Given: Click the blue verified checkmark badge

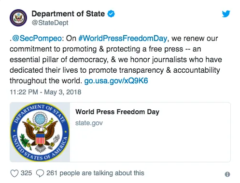Looking at the screenshot, I should click(111, 13).
